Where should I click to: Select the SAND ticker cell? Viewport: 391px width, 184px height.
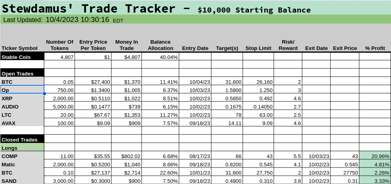click(22, 181)
